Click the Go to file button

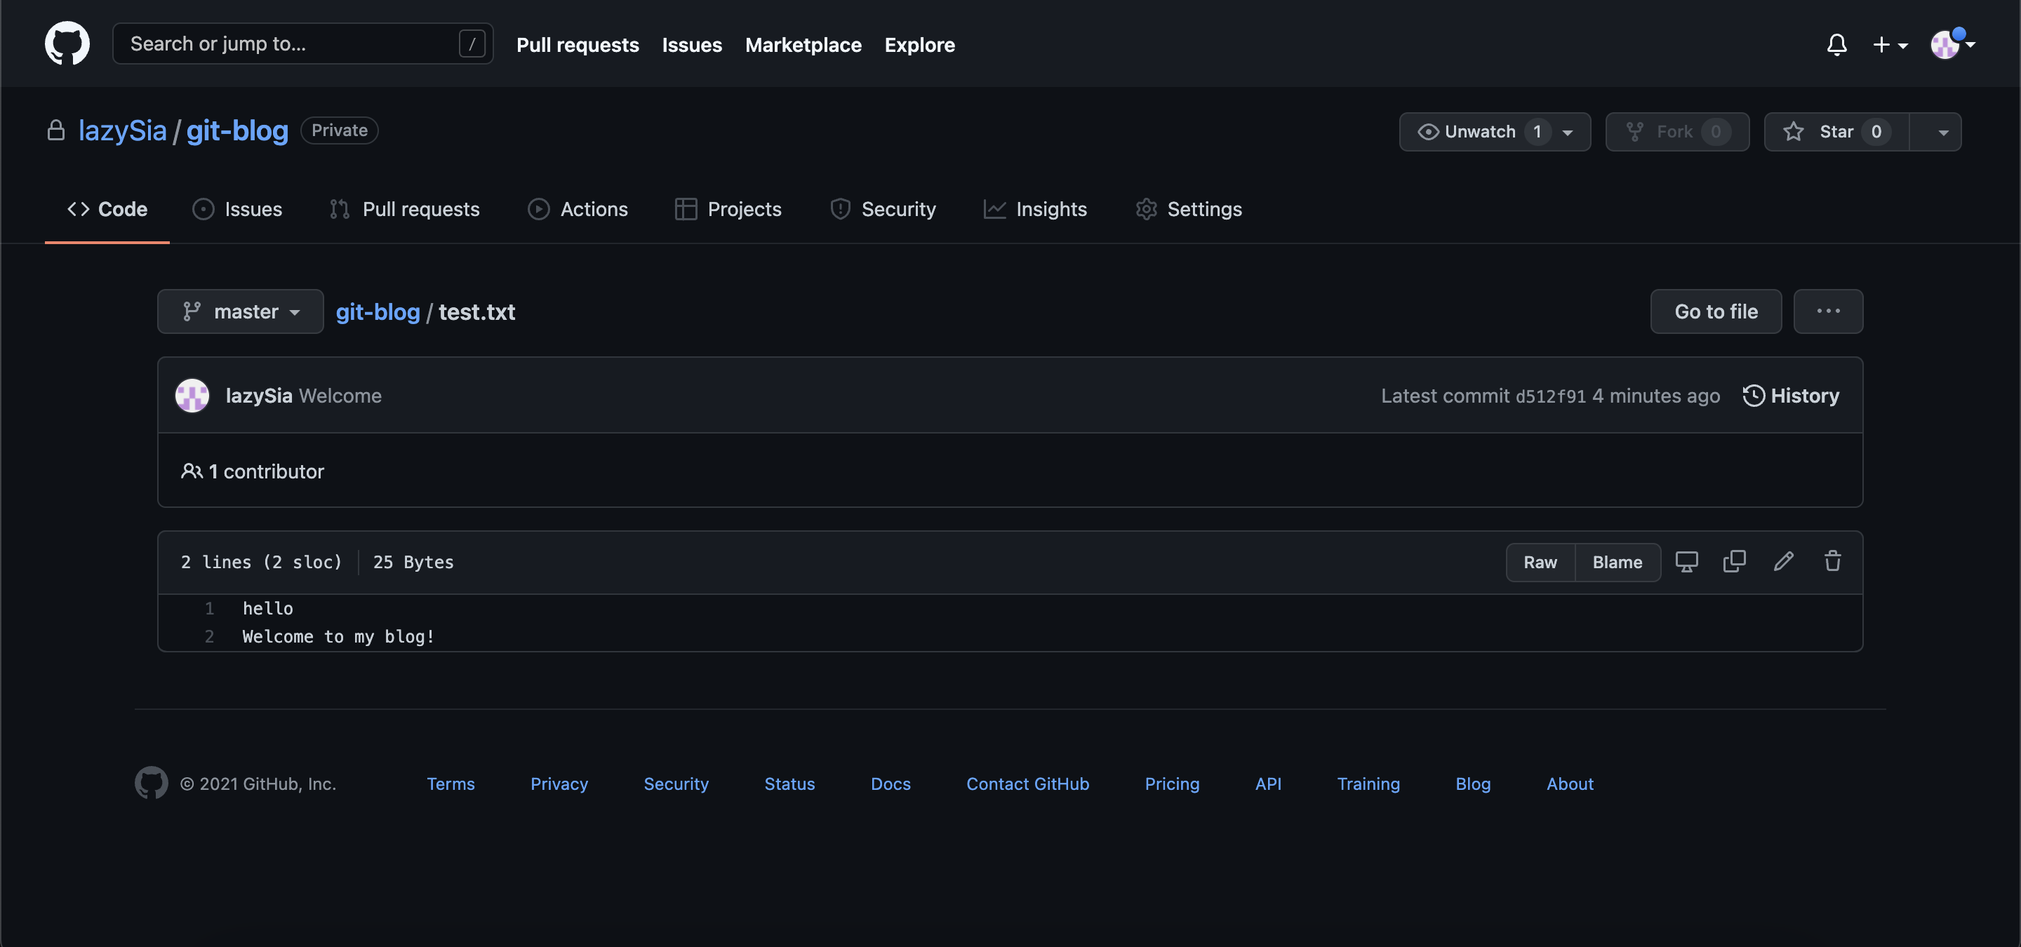coord(1716,311)
